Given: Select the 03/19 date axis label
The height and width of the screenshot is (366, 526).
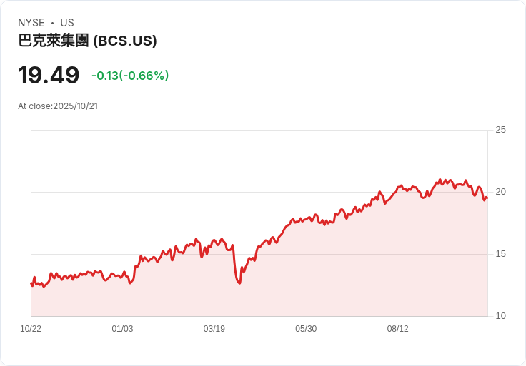Looking at the screenshot, I should (214, 329).
